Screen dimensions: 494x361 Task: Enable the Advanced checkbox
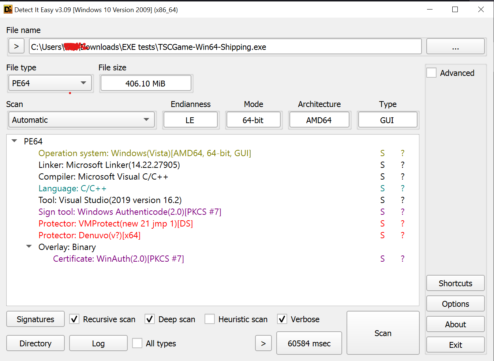(432, 73)
